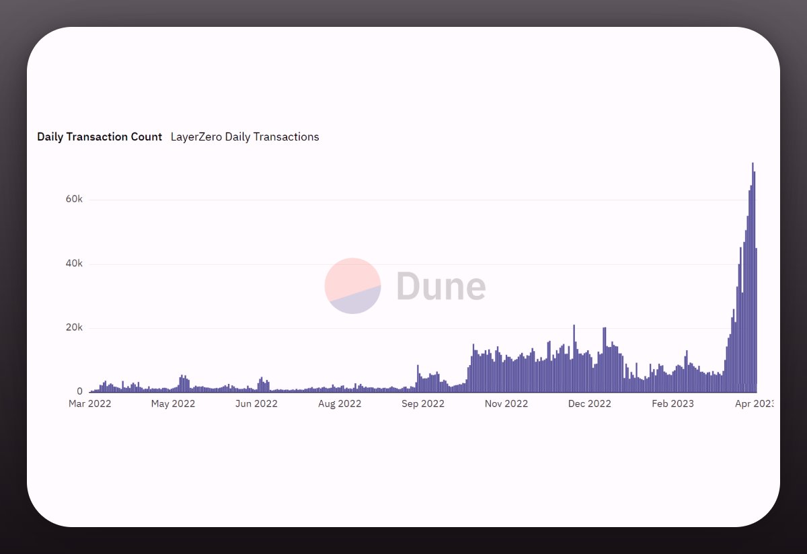Click the Jun 2022 axis label
807x554 pixels.
[x=256, y=403]
